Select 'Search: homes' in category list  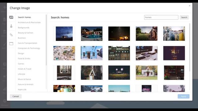[24, 17]
